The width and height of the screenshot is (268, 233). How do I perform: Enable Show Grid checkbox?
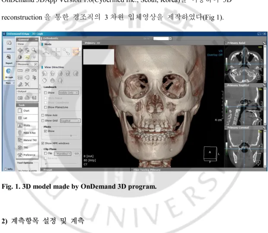pos(43,120)
